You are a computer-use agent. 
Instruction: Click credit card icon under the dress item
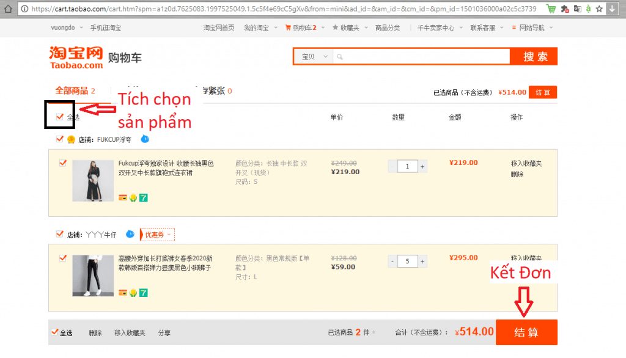click(x=123, y=197)
